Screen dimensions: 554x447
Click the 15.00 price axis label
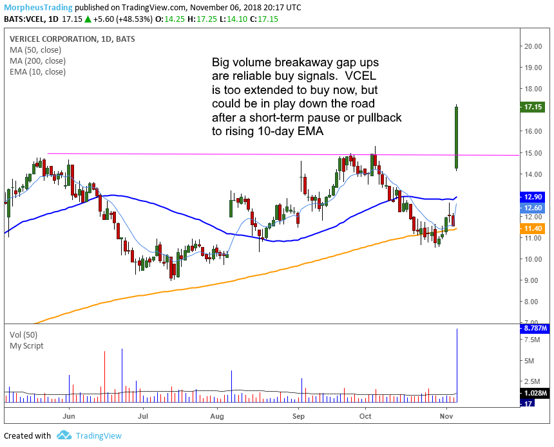click(533, 153)
